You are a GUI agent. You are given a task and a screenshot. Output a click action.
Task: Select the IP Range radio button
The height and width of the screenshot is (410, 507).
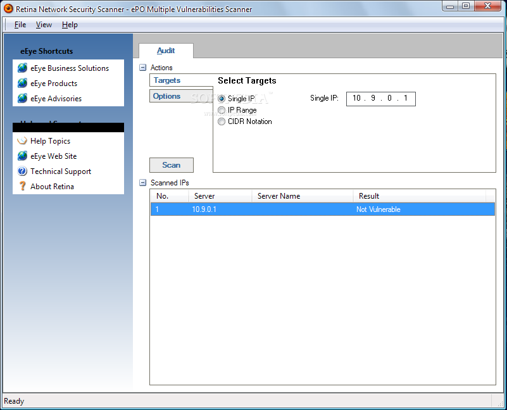tap(222, 110)
